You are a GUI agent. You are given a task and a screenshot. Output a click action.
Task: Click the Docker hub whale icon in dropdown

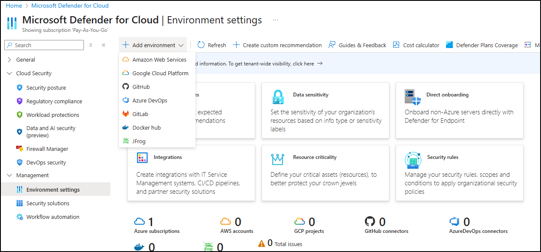click(126, 127)
